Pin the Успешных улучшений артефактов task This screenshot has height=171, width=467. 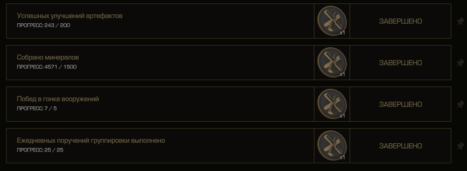click(x=460, y=21)
